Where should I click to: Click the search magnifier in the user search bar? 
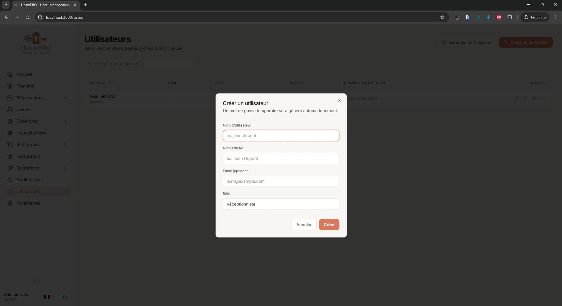pyautogui.click(x=90, y=64)
